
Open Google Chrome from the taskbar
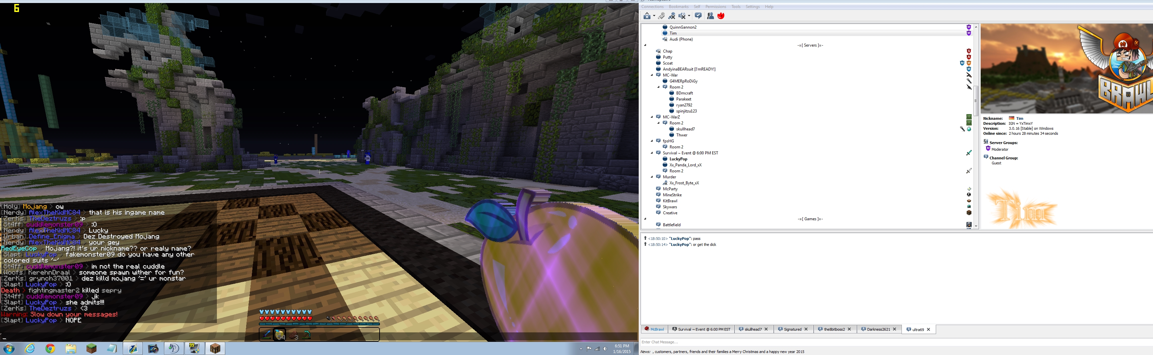[50, 349]
